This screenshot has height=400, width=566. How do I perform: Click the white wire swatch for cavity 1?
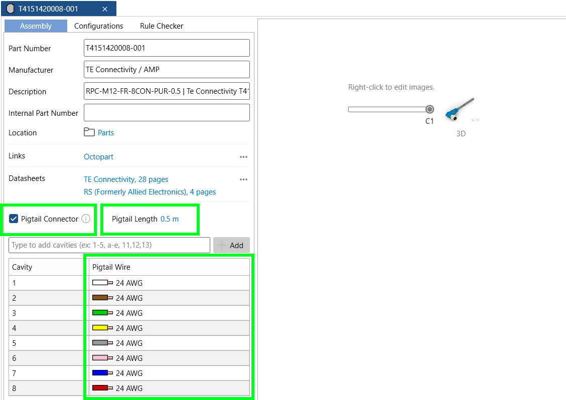click(x=102, y=283)
